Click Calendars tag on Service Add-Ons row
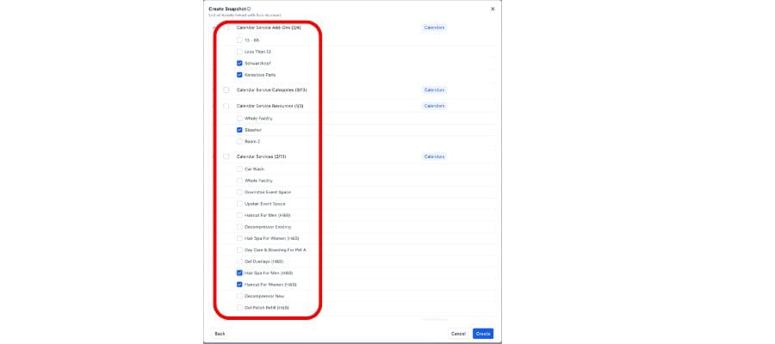Viewport: 775px width, 344px height. (435, 28)
